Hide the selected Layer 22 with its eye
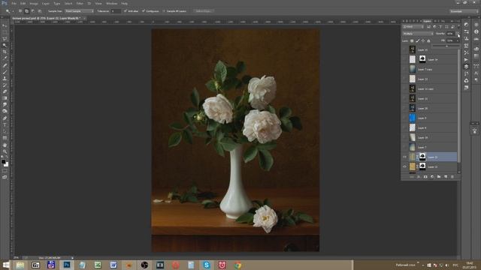The height and width of the screenshot is (270, 481). pyautogui.click(x=404, y=157)
